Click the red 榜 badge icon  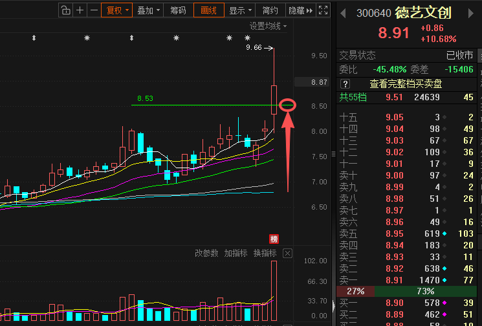point(274,239)
